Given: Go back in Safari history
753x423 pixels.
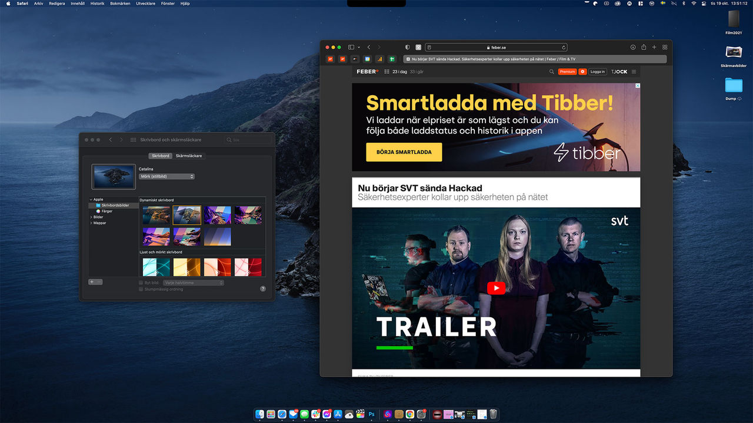Looking at the screenshot, I should point(369,47).
